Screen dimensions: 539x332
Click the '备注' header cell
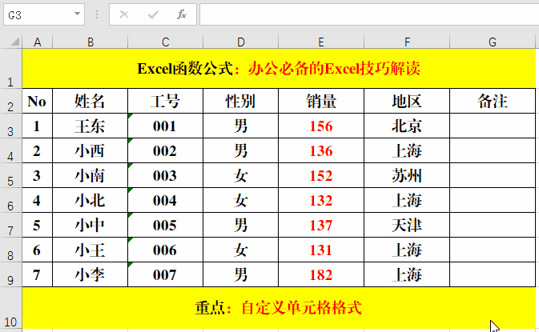tap(493, 101)
